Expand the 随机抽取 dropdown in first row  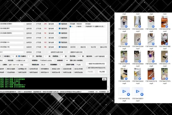pyautogui.click(x=52, y=24)
